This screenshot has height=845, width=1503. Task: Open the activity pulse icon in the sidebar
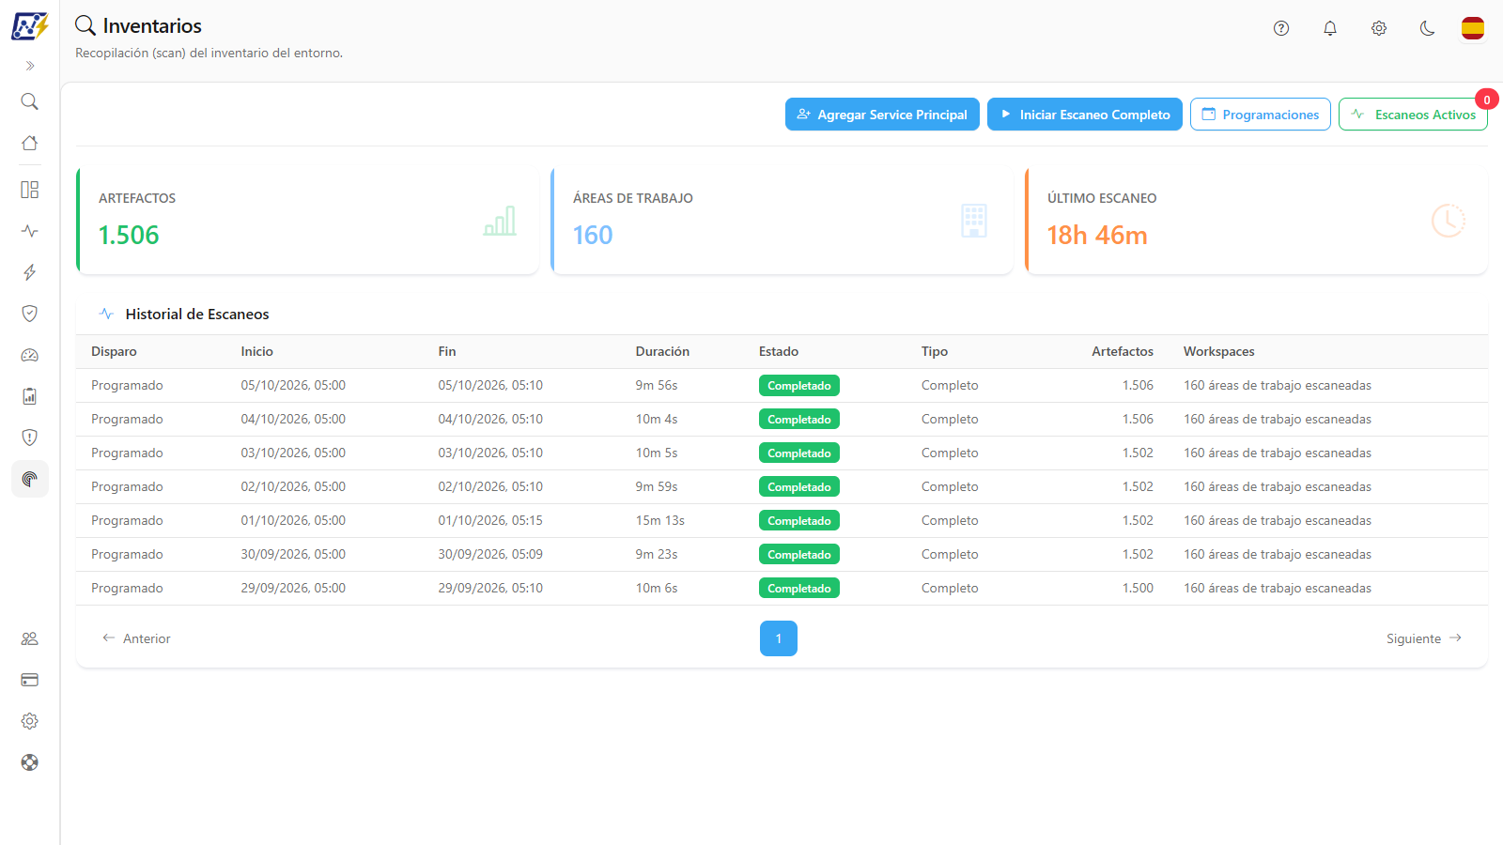(30, 231)
